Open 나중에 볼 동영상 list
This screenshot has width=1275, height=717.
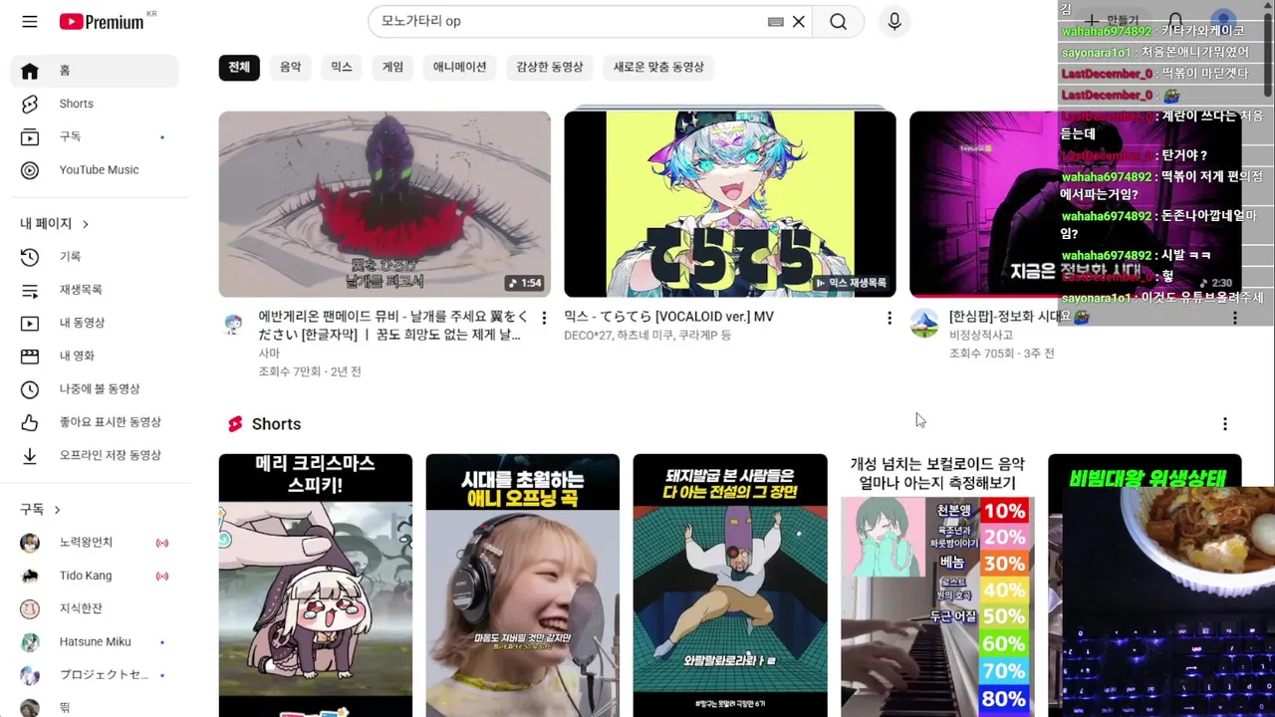pos(95,389)
